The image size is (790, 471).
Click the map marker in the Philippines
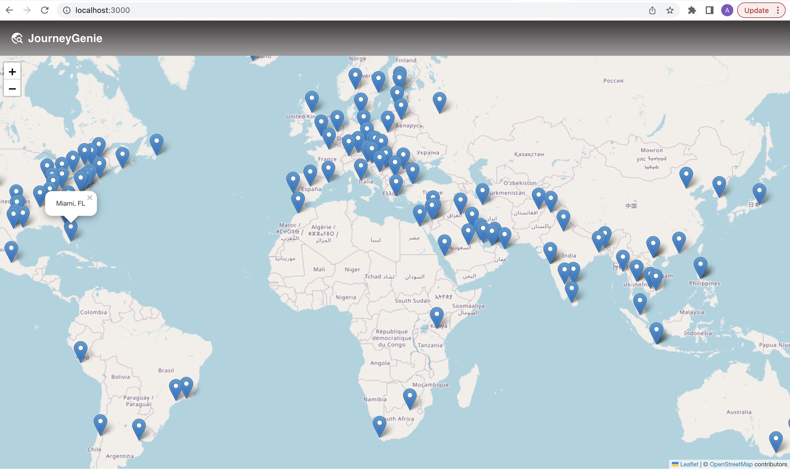click(x=700, y=266)
